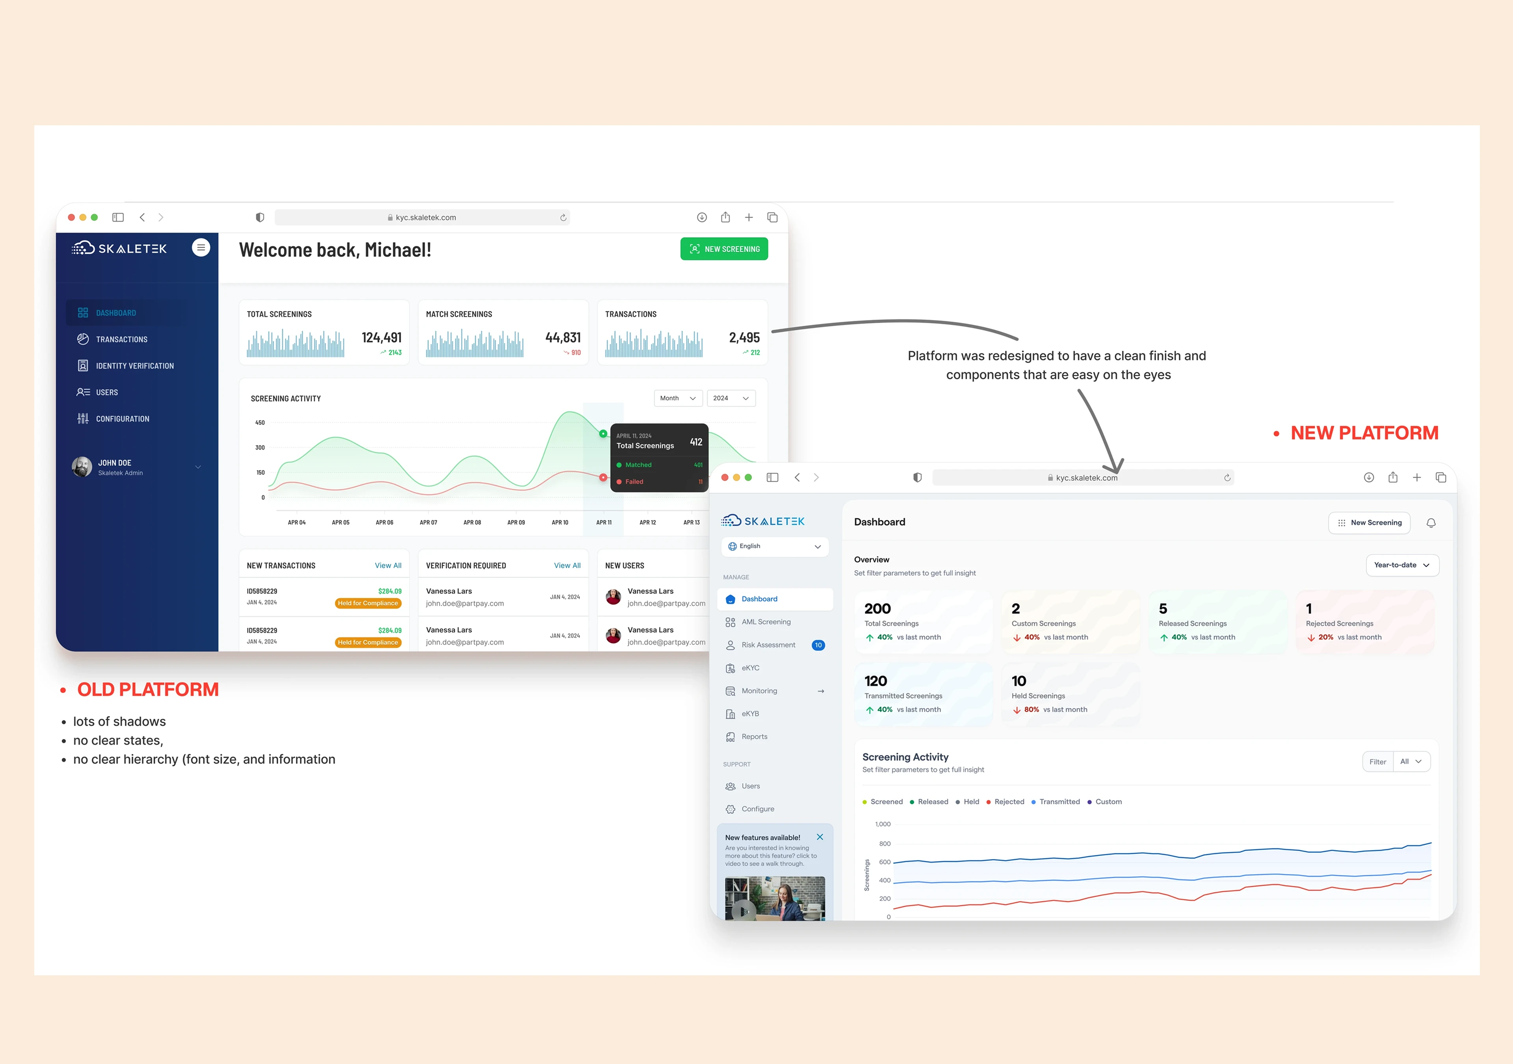Open AML Screening in new sidebar
This screenshot has height=1064, width=1513.
765,622
